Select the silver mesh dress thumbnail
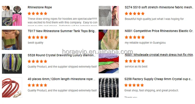The image size is (195, 104). click(109, 16)
